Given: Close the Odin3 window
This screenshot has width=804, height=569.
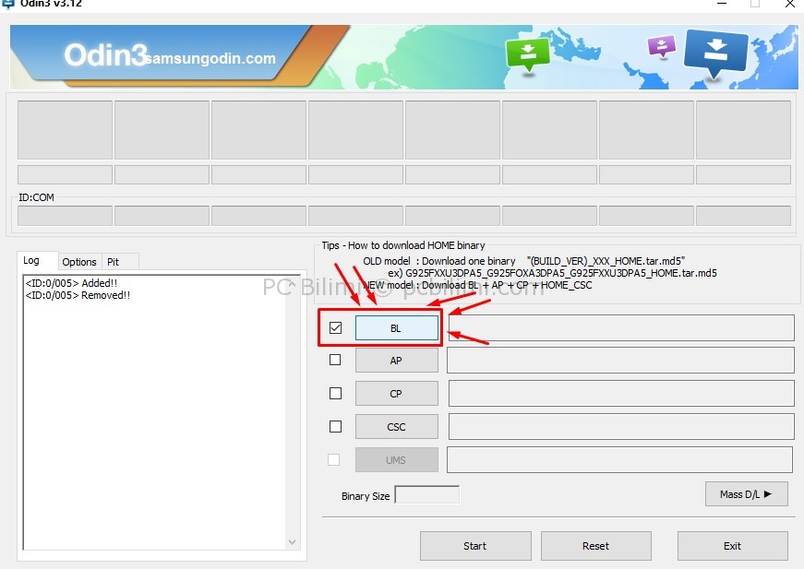Looking at the screenshot, I should [790, 4].
